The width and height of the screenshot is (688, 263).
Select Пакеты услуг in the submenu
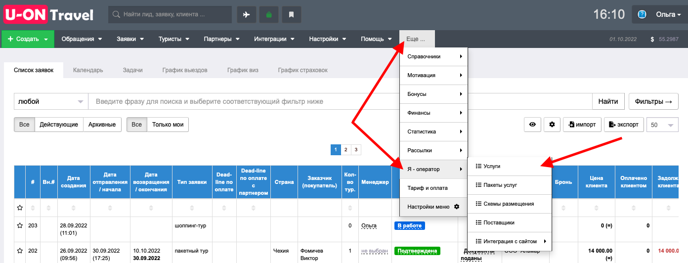510,185
